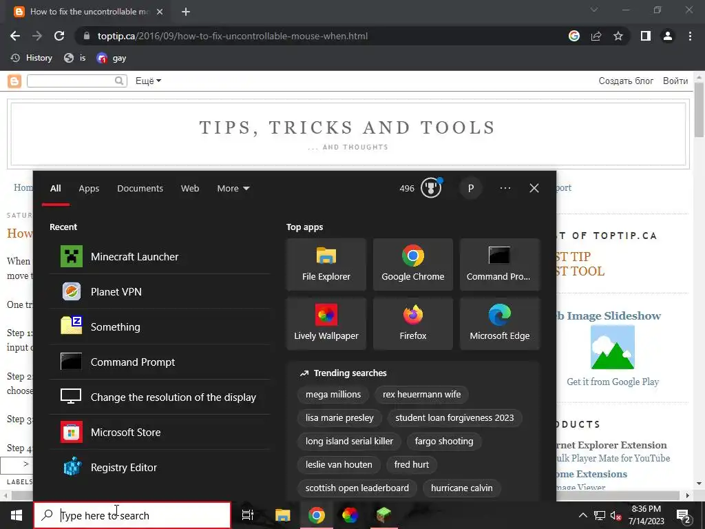The image size is (705, 529).
Task: Open Microsoft Edge tile in Top apps
Action: click(x=500, y=324)
